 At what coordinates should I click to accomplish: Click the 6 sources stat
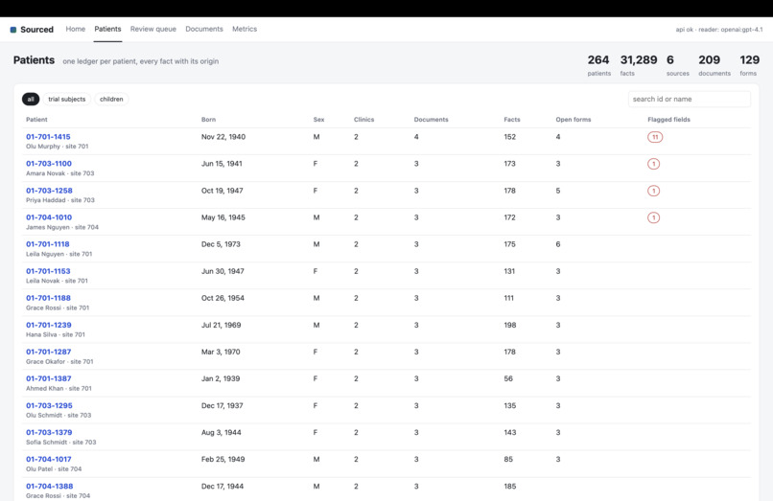pos(678,65)
